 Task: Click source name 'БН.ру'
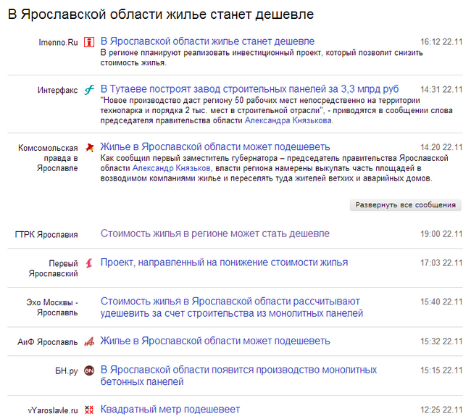67,371
